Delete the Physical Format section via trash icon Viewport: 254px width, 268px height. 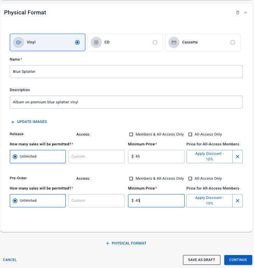[x=238, y=13]
